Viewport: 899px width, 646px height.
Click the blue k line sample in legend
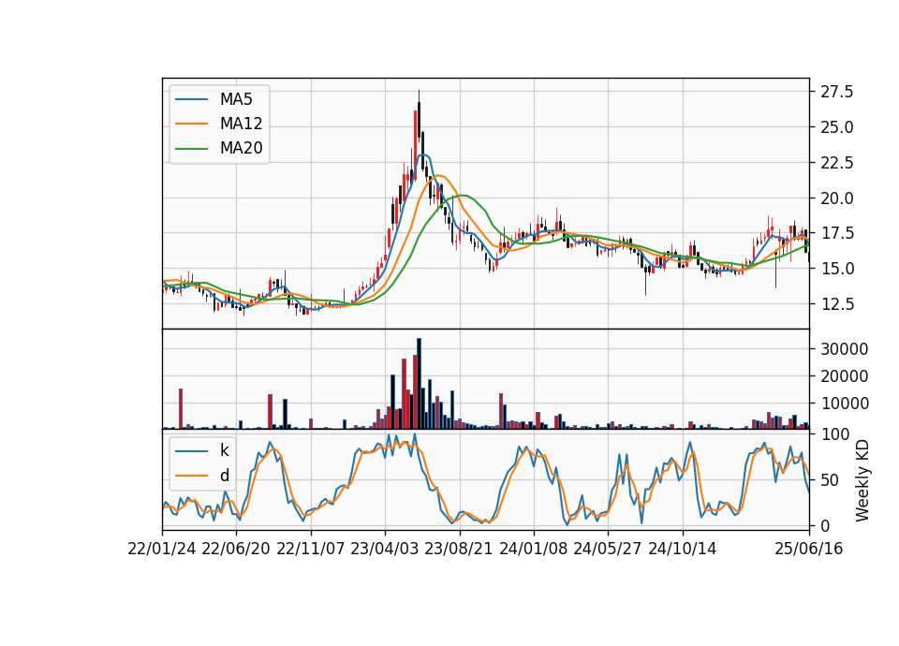(191, 451)
